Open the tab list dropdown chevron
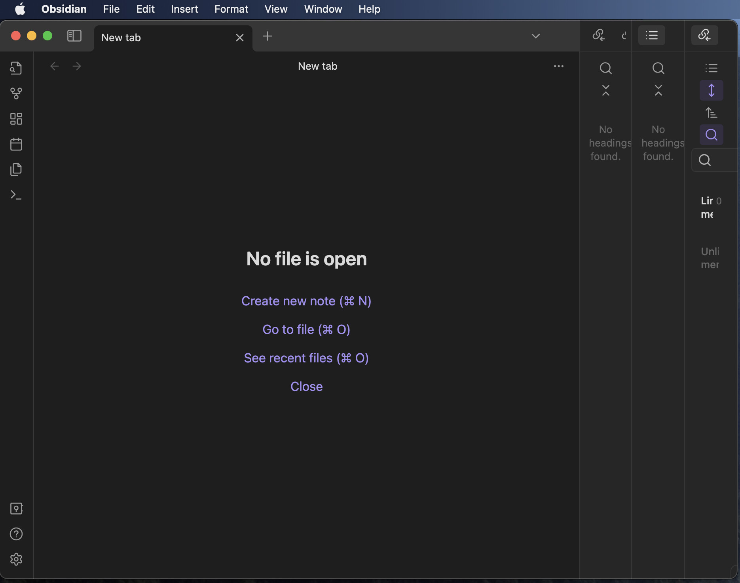 point(536,36)
